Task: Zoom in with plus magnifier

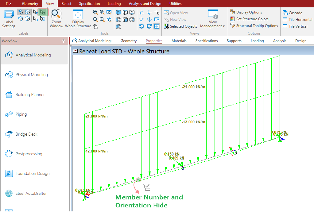Action: [95, 12]
